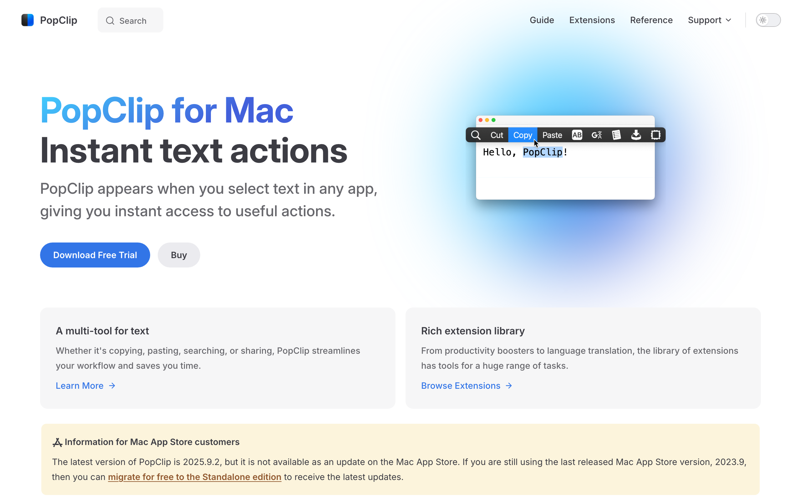Click the list/notes action icon in PopClip bar
Screen dimensions: 801x500
coord(616,135)
